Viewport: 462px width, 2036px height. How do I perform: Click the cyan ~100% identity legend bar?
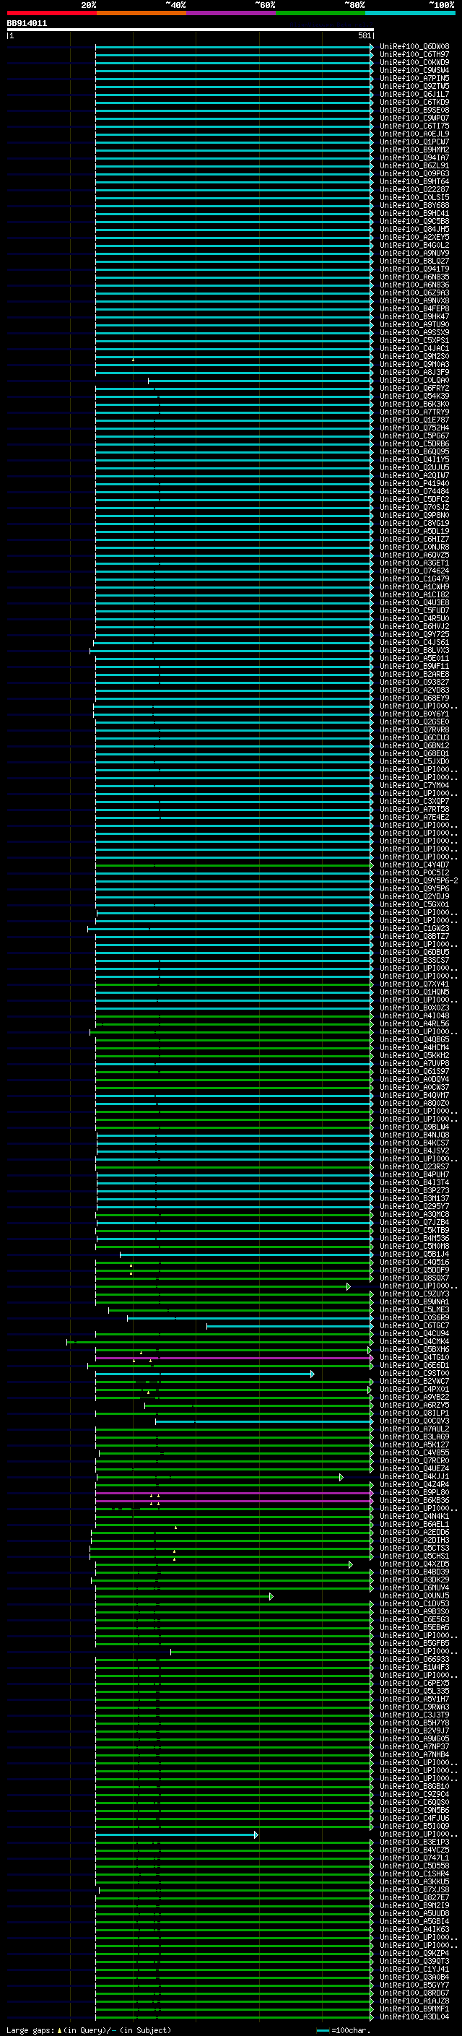(x=410, y=13)
